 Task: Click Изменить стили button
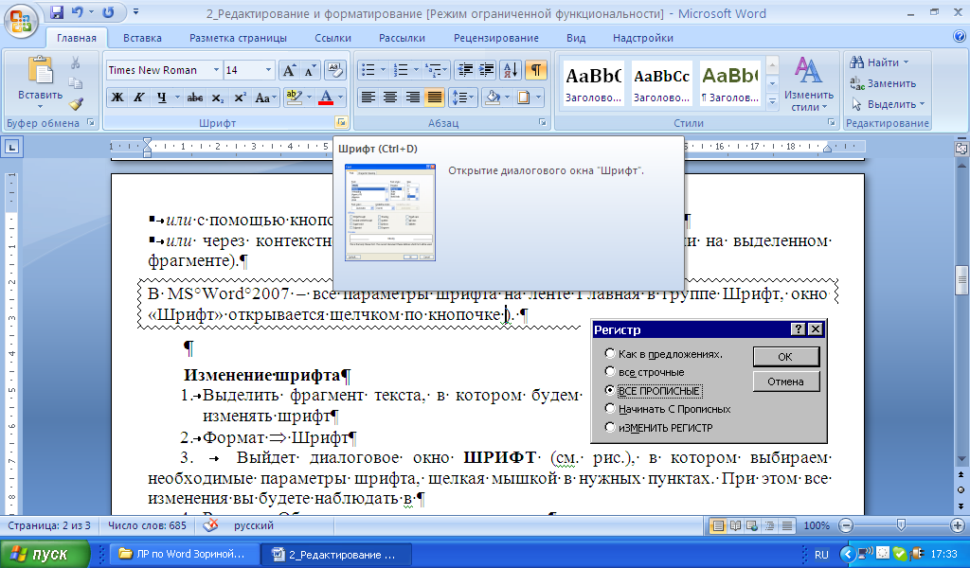(x=809, y=82)
